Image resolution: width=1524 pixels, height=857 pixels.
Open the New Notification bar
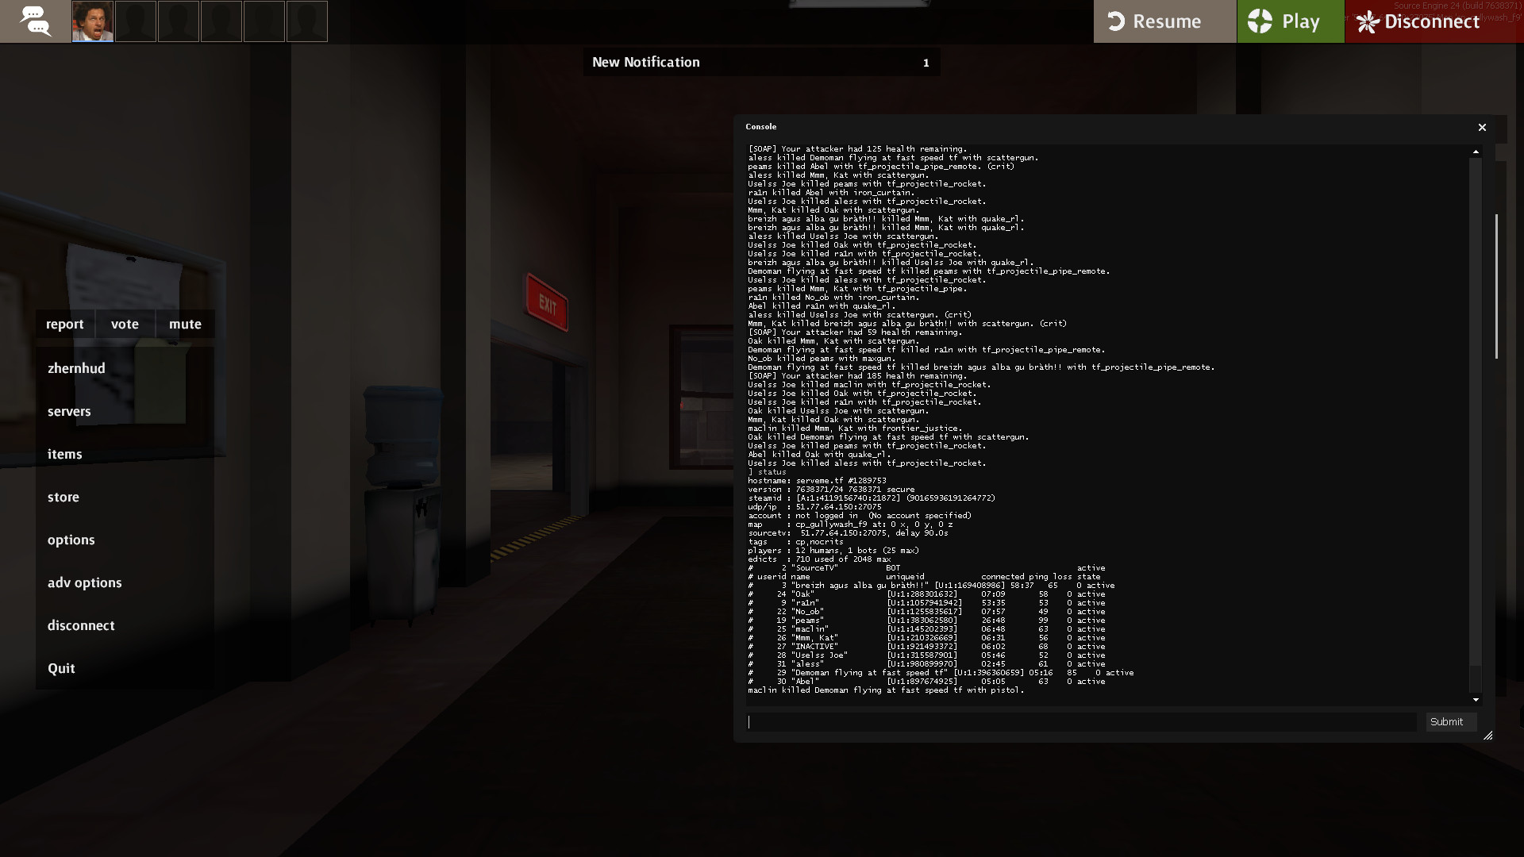click(x=761, y=62)
